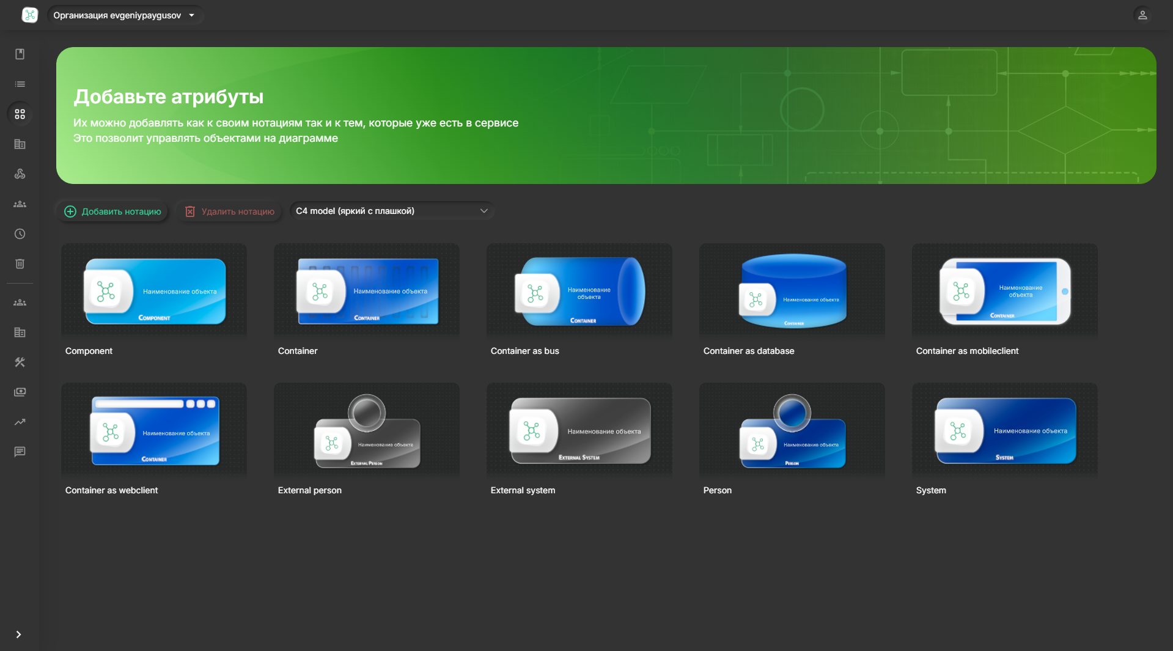Open the tools wrench sidebar icon
The image size is (1173, 651).
pyautogui.click(x=20, y=362)
